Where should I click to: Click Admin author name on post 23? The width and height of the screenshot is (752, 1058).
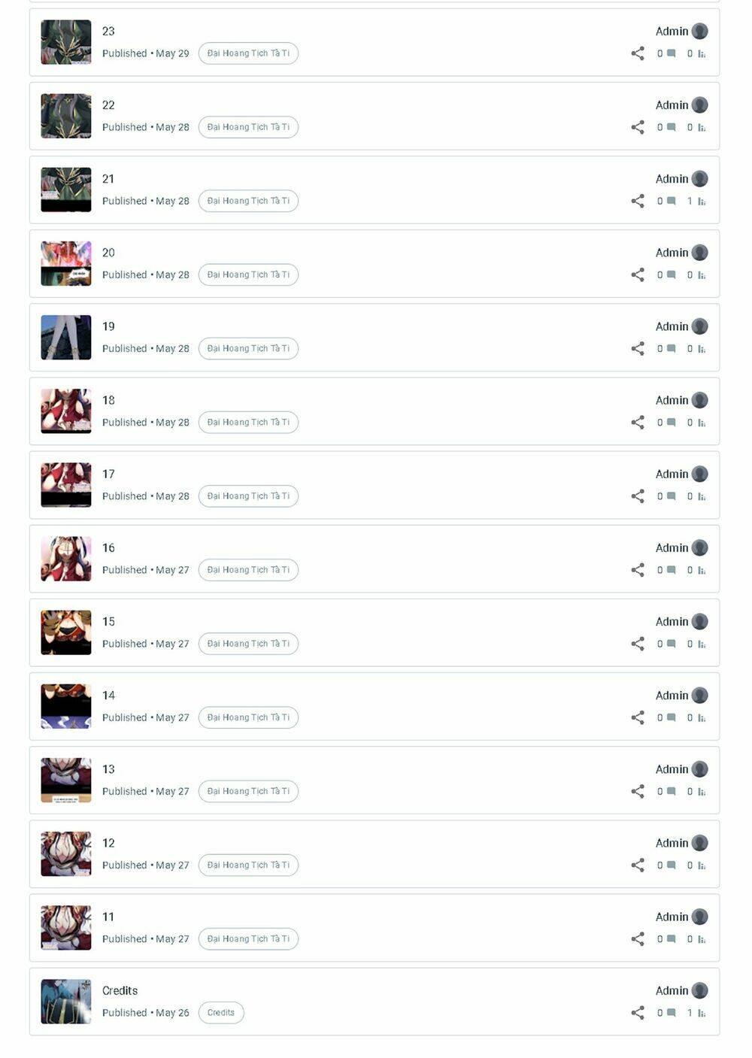[672, 31]
